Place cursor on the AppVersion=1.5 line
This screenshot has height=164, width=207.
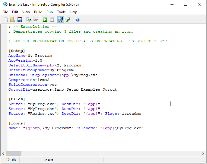click(x=25, y=60)
